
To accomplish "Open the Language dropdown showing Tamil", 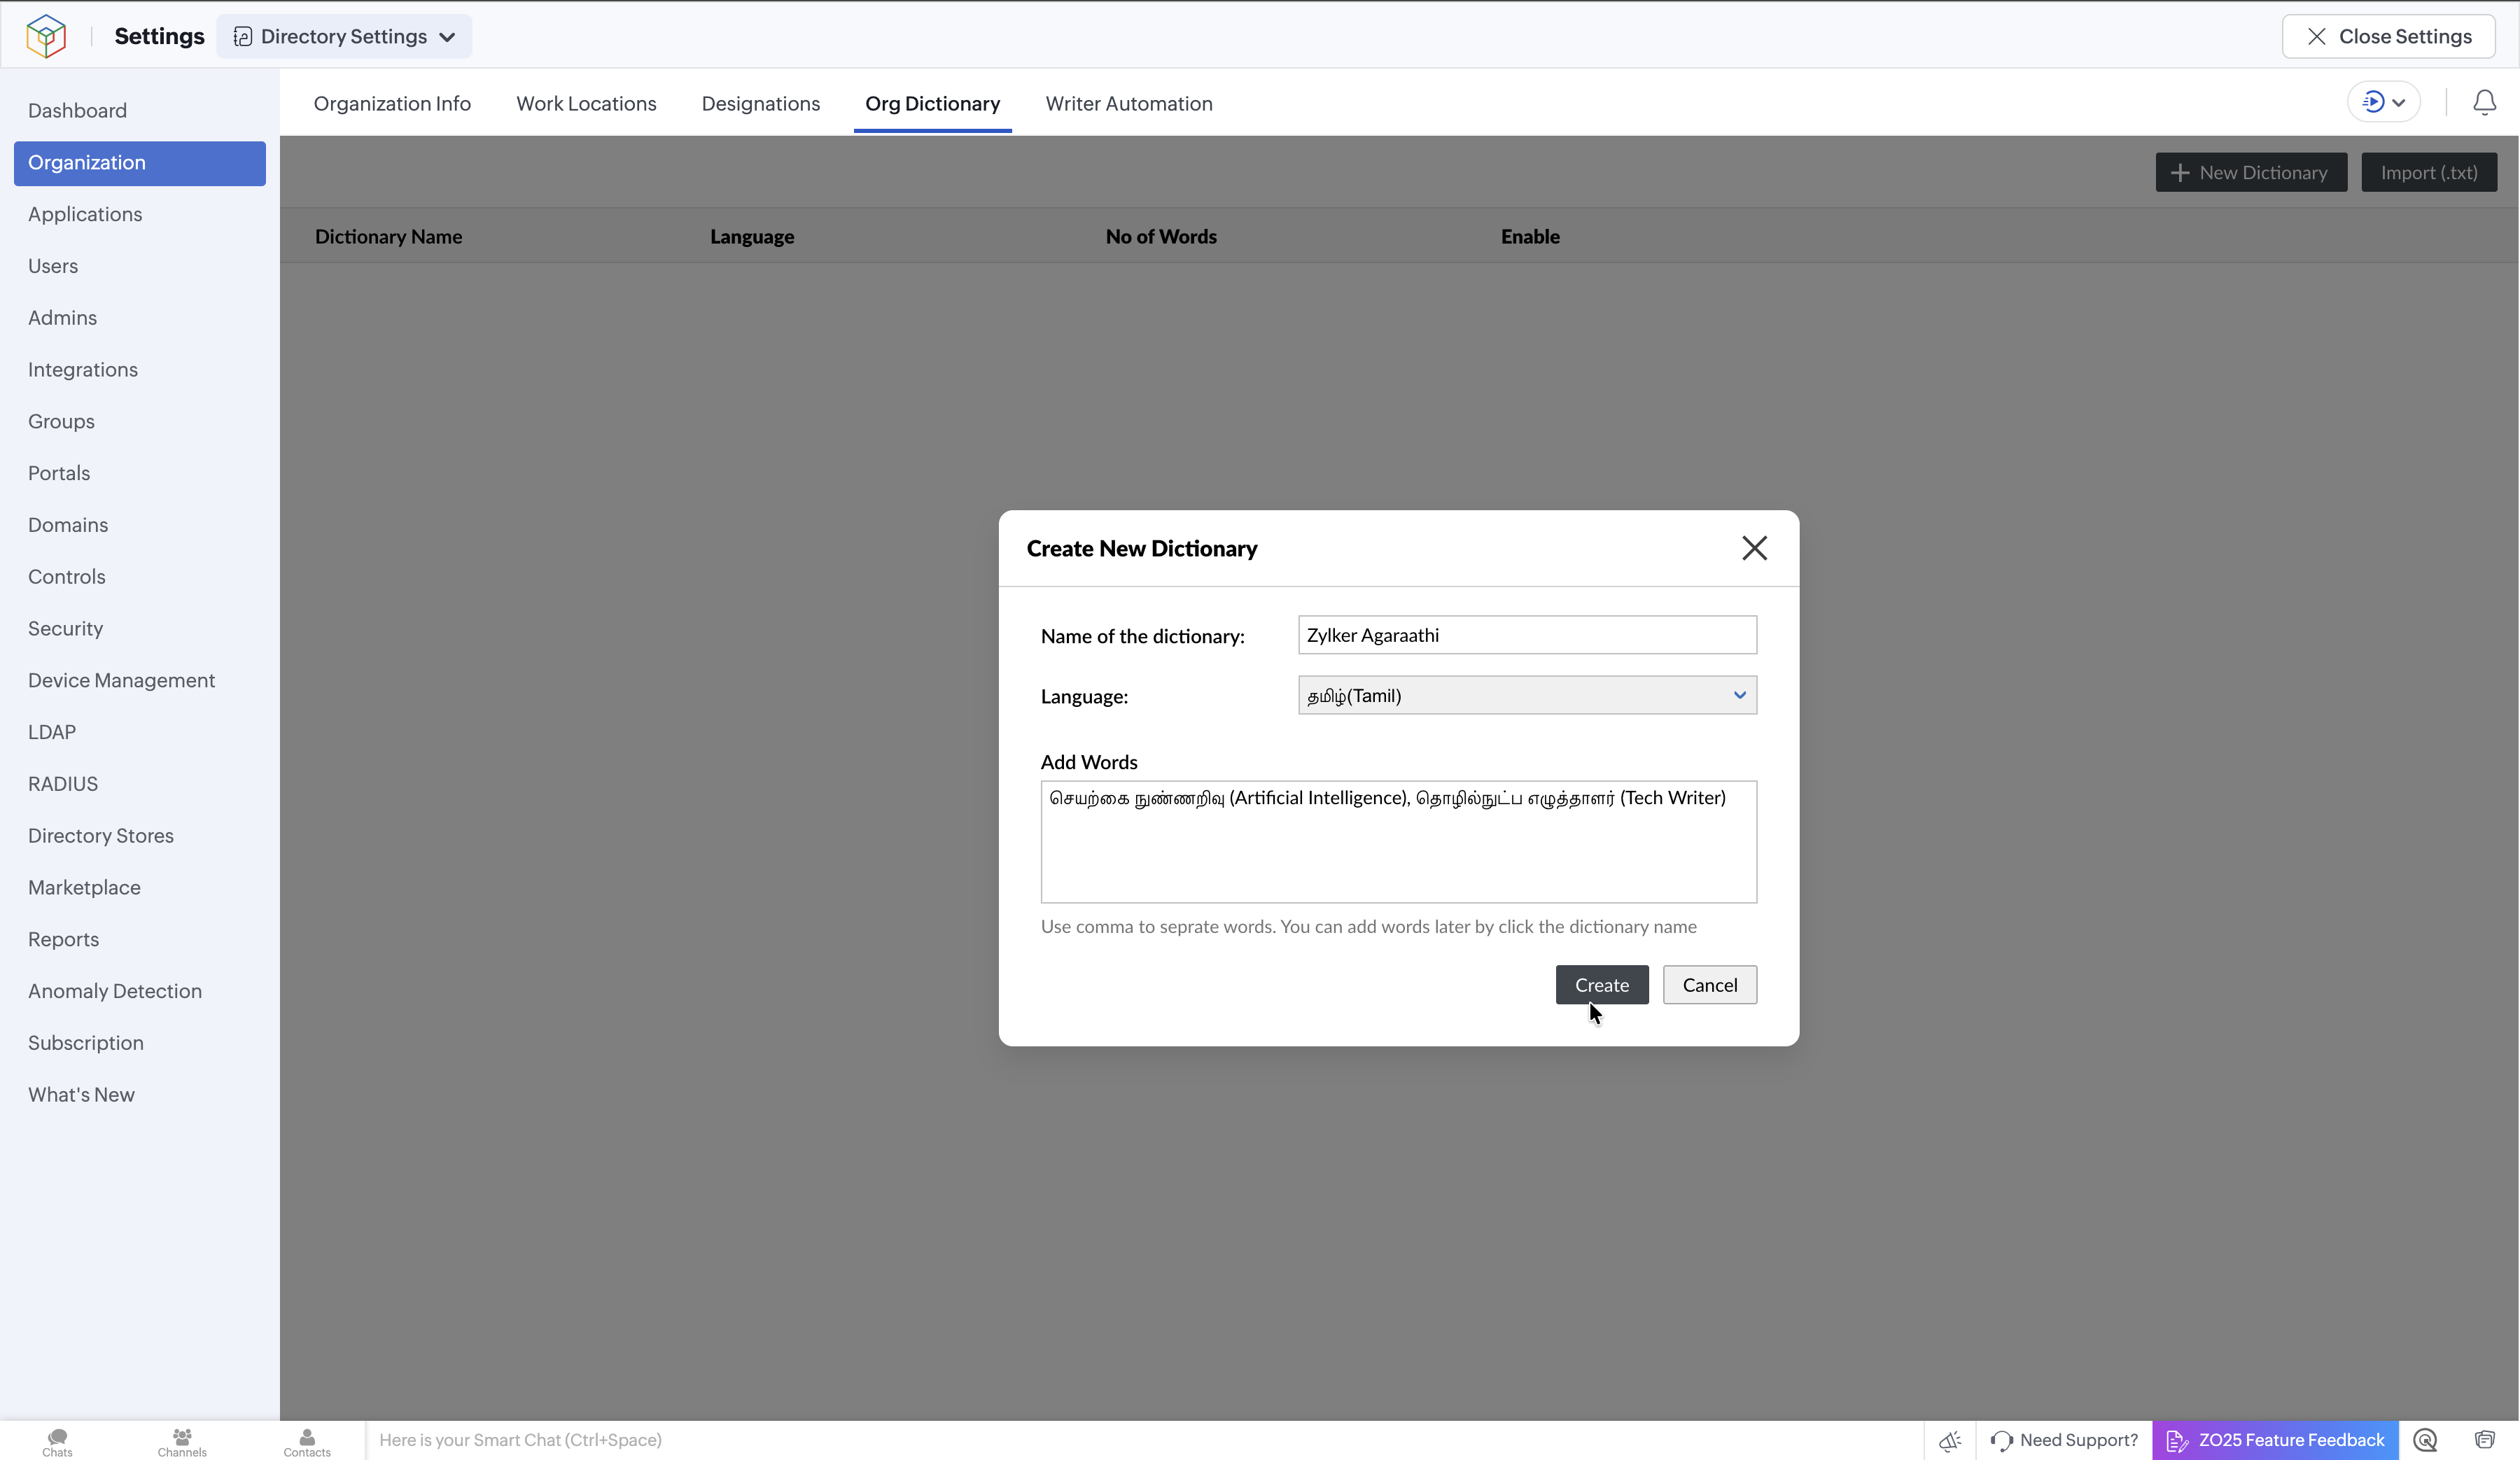I will tap(1527, 695).
